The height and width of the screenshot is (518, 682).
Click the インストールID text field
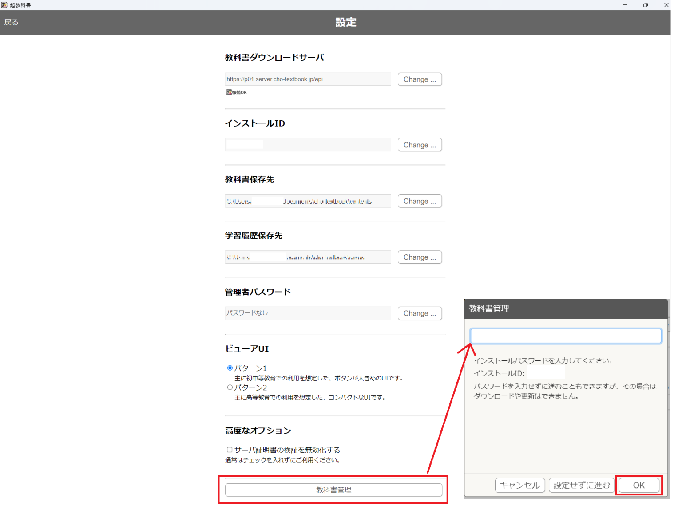[308, 145]
